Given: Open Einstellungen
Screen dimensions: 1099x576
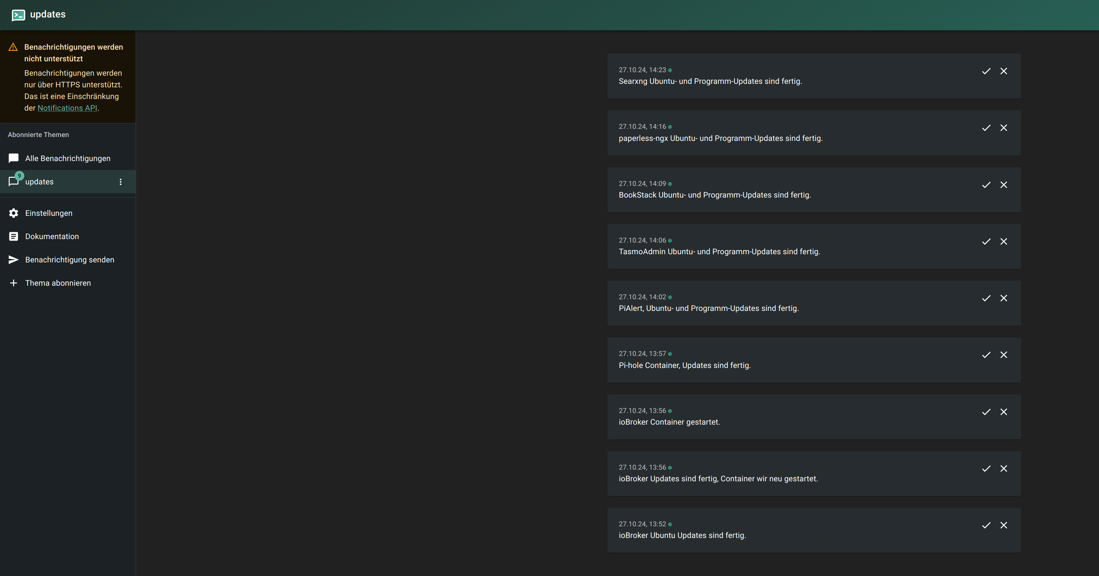Looking at the screenshot, I should coord(68,213).
